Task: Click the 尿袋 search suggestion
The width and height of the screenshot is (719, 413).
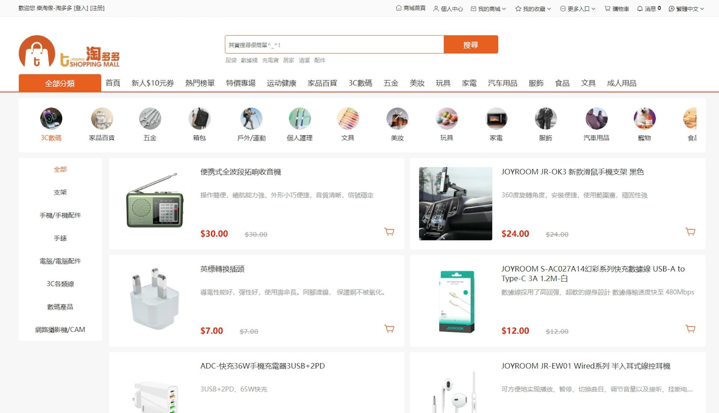Action: (231, 60)
